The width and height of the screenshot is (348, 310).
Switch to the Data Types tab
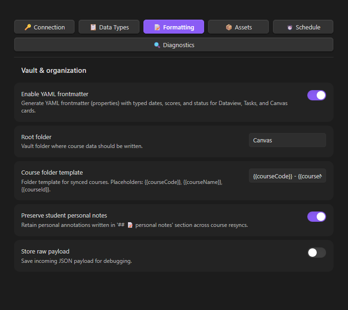pos(109,27)
